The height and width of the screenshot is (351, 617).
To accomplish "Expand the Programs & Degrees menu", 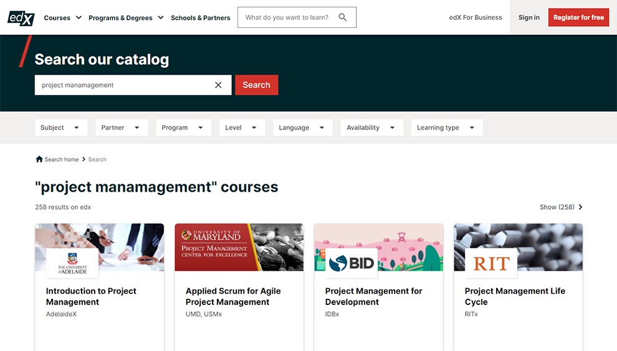I will click(126, 17).
